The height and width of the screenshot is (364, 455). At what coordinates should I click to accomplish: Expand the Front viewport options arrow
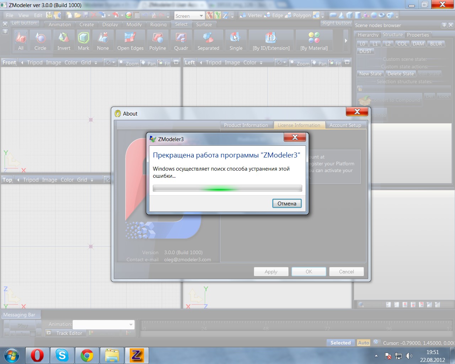pyautogui.click(x=96, y=63)
